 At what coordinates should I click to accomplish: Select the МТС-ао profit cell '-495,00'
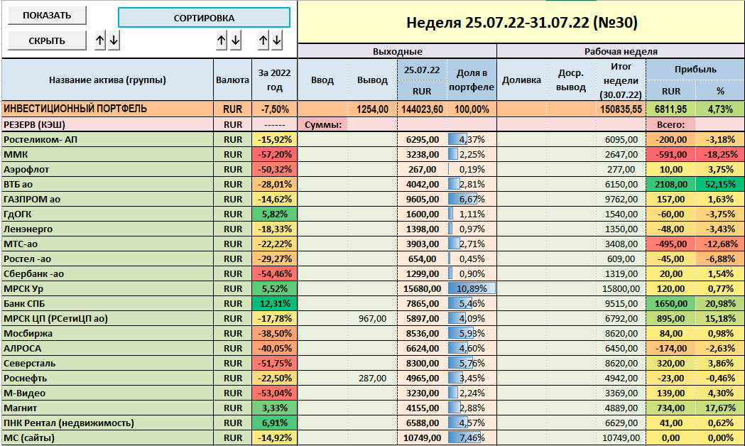(x=670, y=244)
